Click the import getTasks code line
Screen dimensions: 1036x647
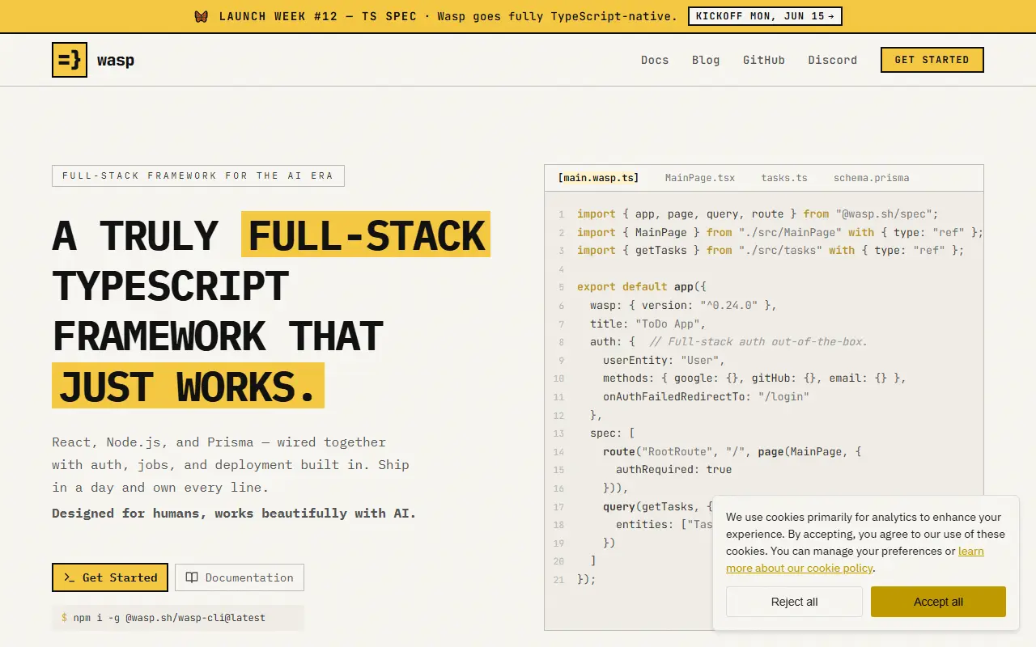click(771, 251)
